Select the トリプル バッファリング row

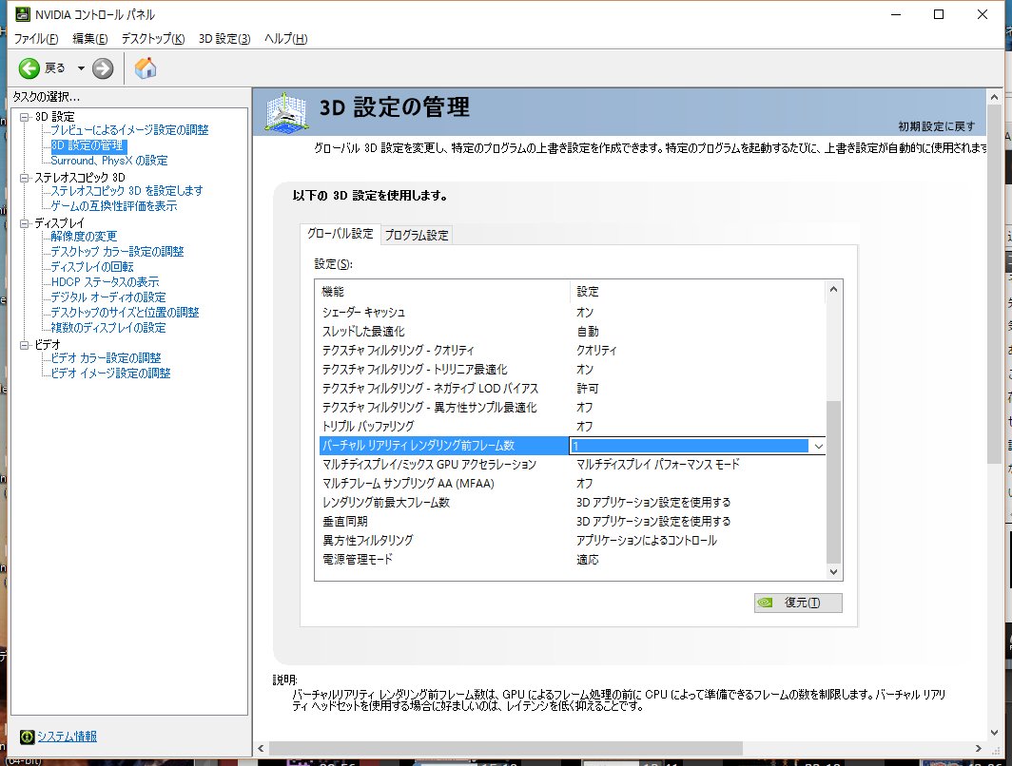click(x=572, y=426)
